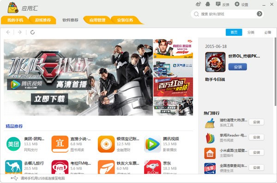This screenshot has height=183, width=277.
Task: Open the 应用管理 tab
Action: pos(97,20)
